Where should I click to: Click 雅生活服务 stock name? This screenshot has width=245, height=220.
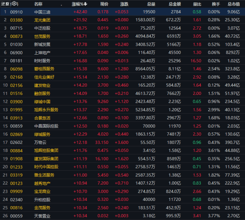click(x=45, y=175)
